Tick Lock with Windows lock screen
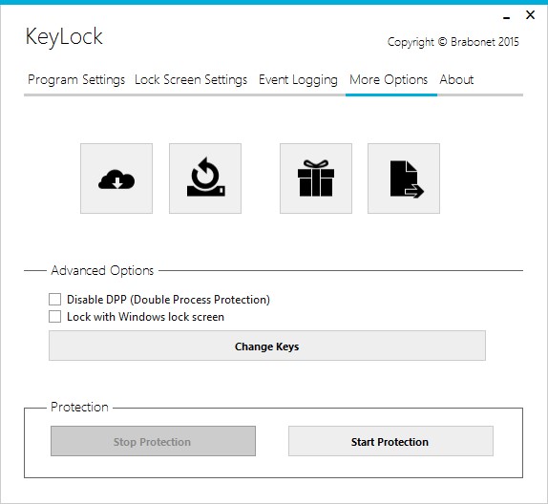Screen dimensions: 548x504 (x=54, y=317)
